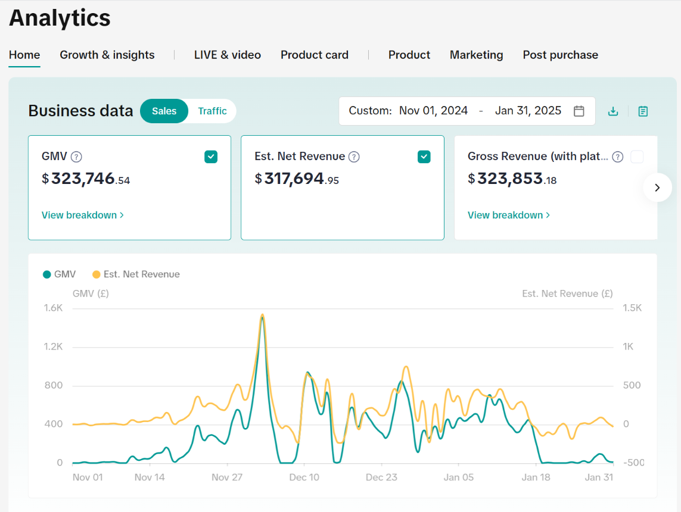Click the Jan 31, 2025 end date field
681x512 pixels.
[x=528, y=111]
